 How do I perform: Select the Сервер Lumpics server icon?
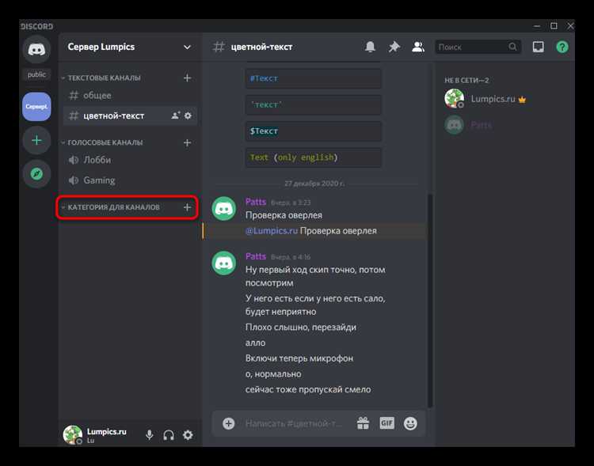tap(36, 107)
